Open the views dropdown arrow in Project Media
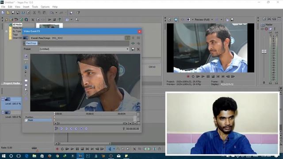Screen dimensions: 283x159 [x=71, y=19]
